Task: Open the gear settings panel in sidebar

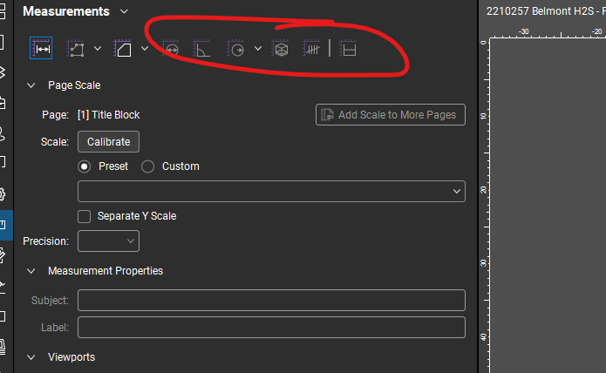Action: 2,193
